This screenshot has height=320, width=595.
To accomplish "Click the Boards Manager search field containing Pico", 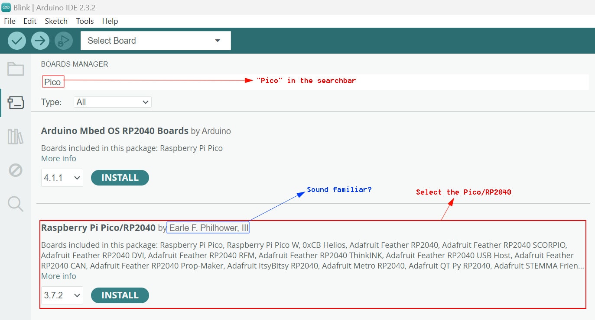I will 315,82.
